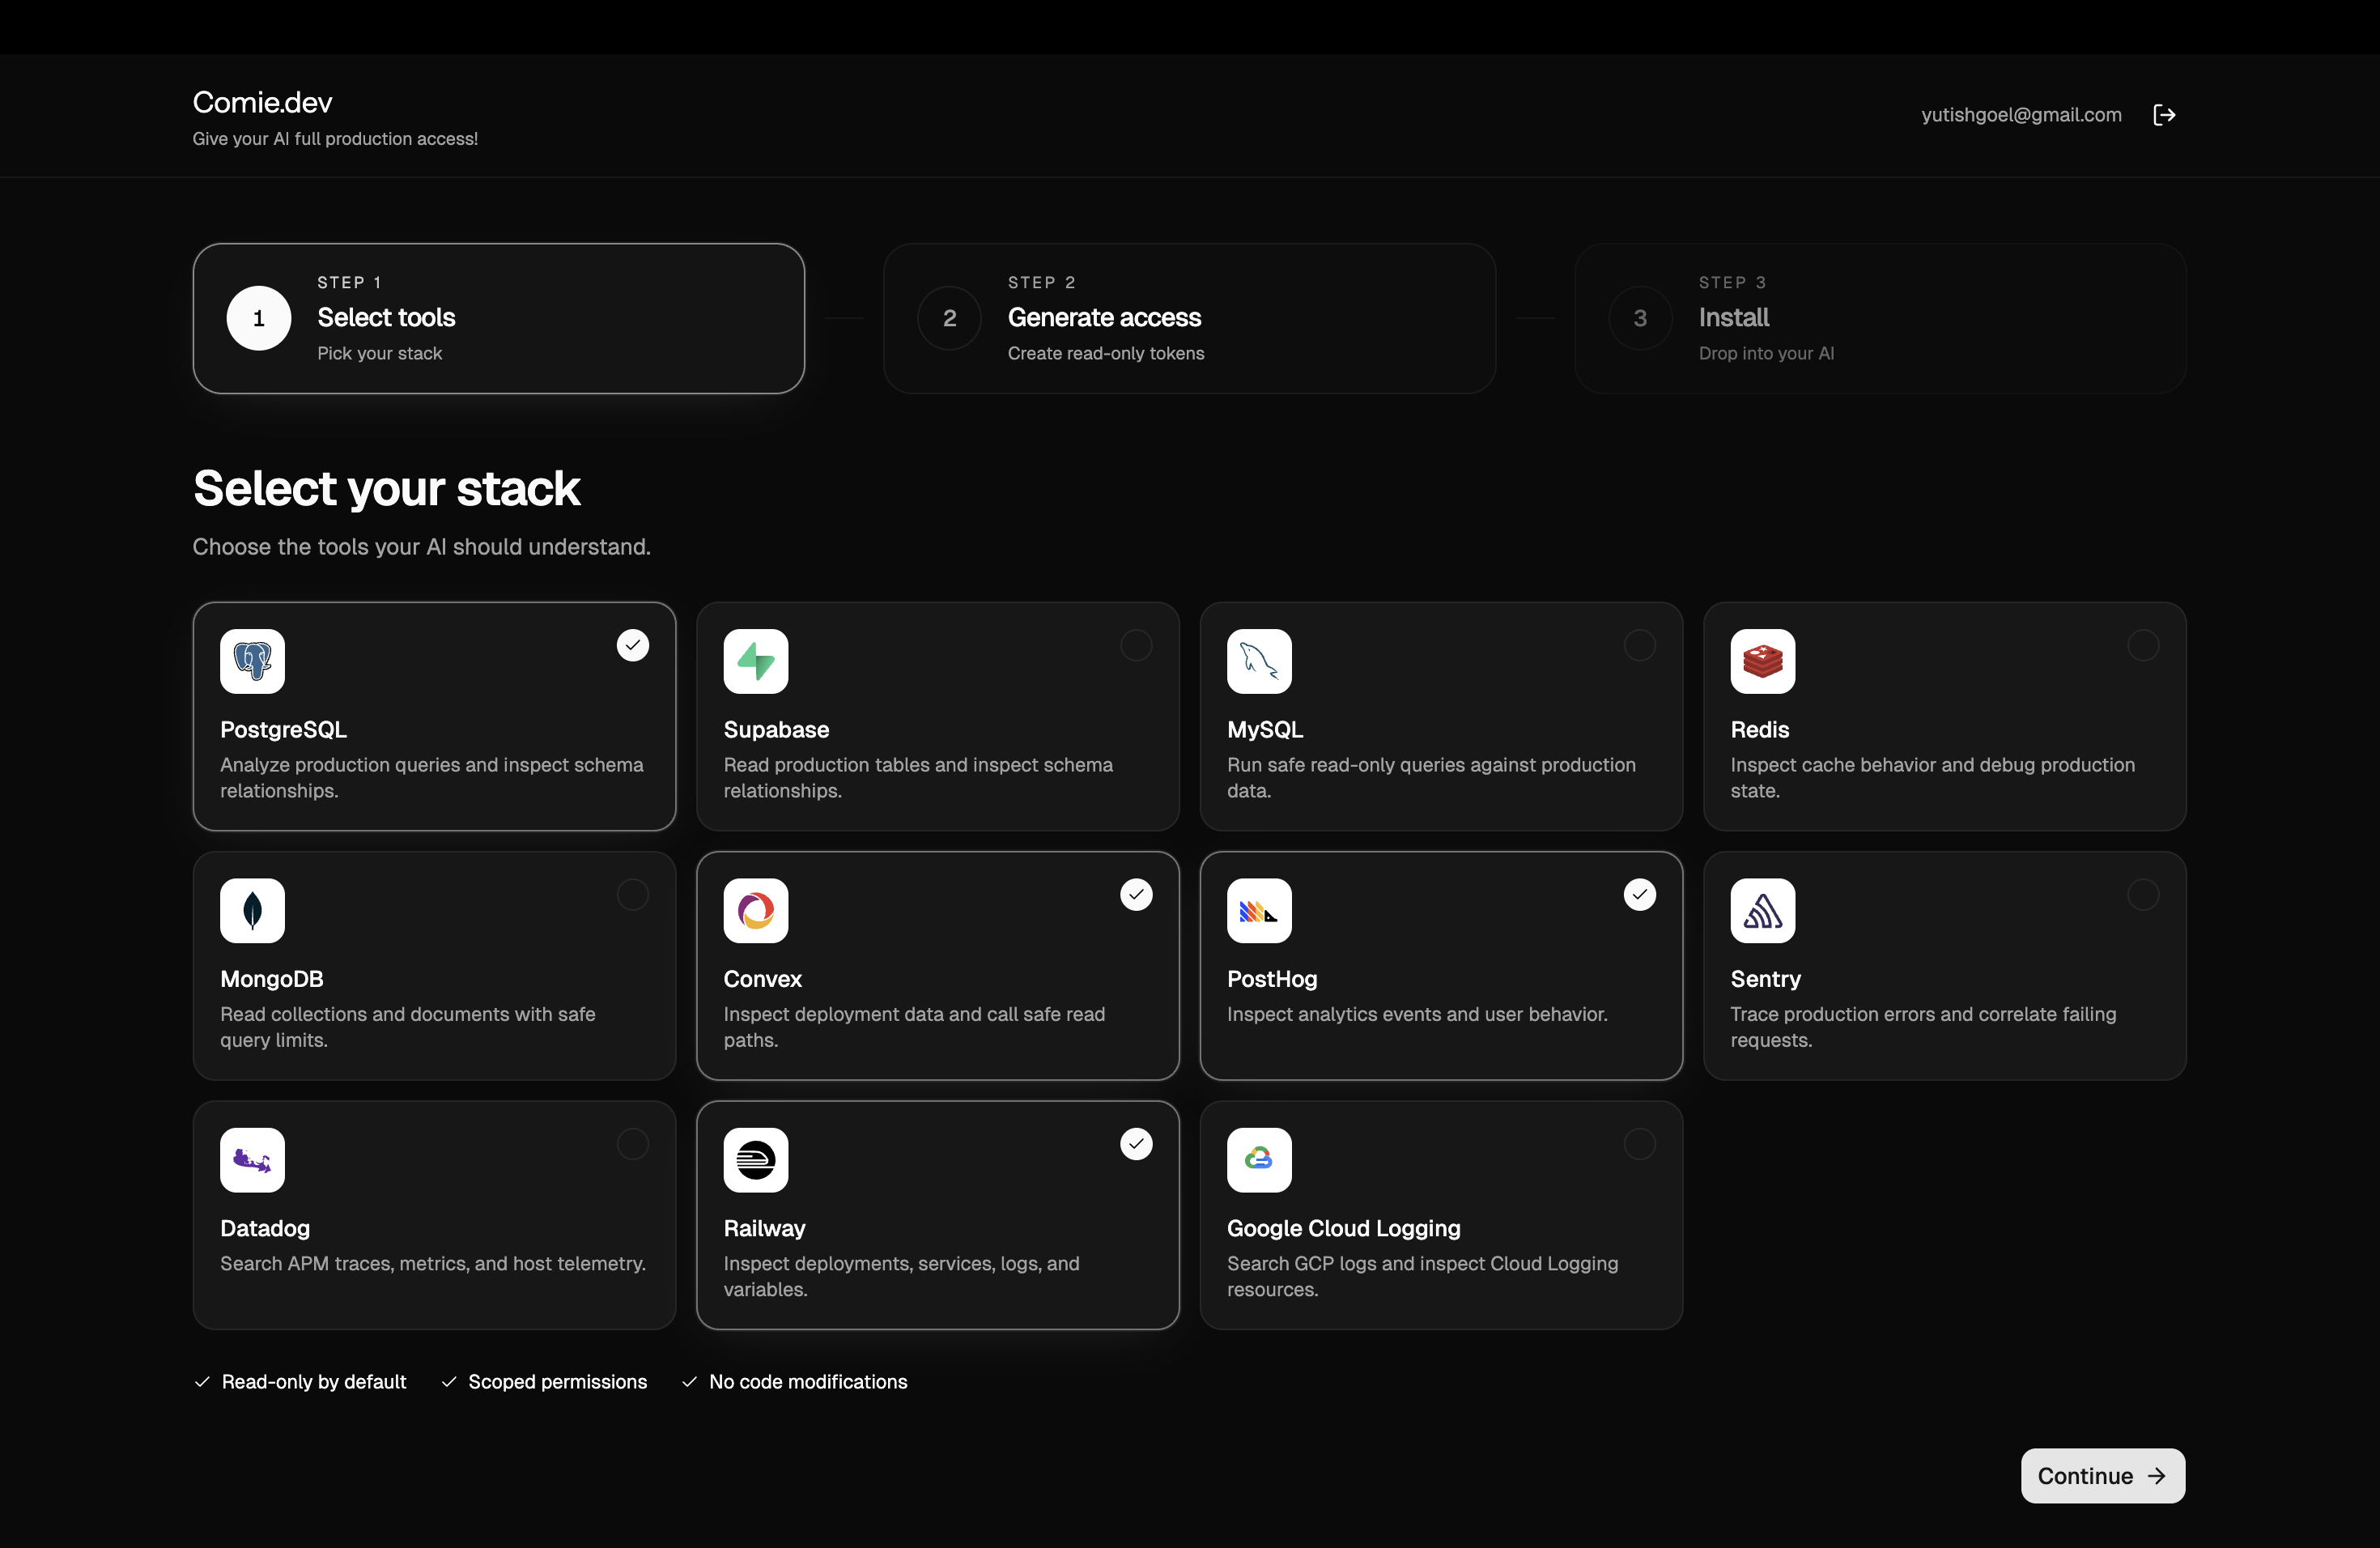This screenshot has height=1548, width=2380.
Task: Click 'Run safe read-only queries' description
Action: pos(1431,777)
